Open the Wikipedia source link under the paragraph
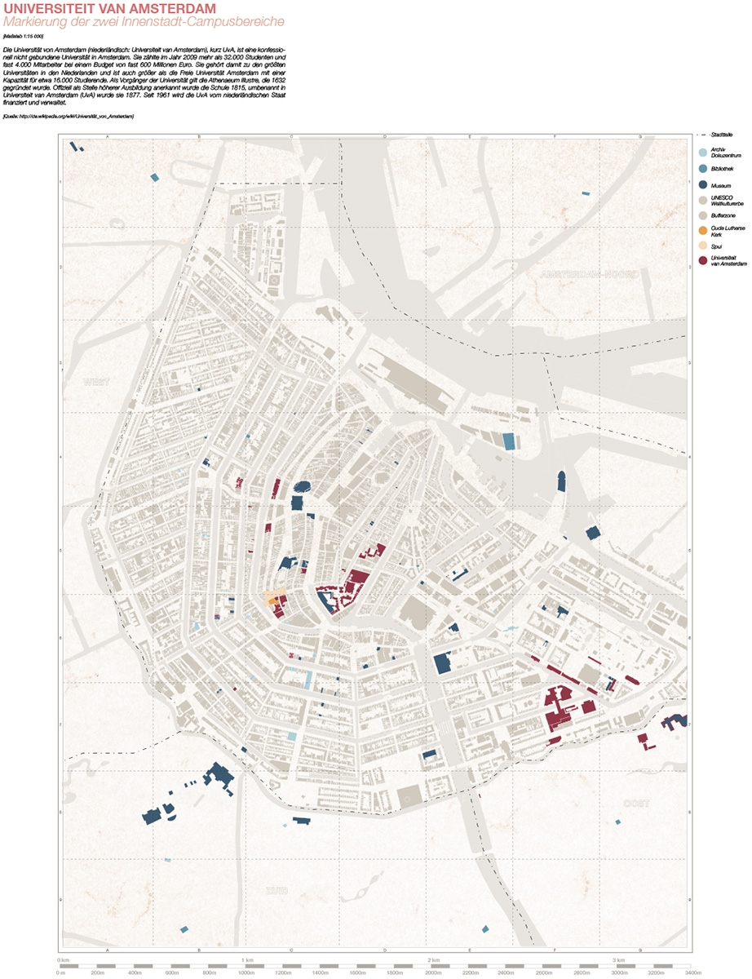Viewport: 752px width, 979px height. pyautogui.click(x=69, y=117)
